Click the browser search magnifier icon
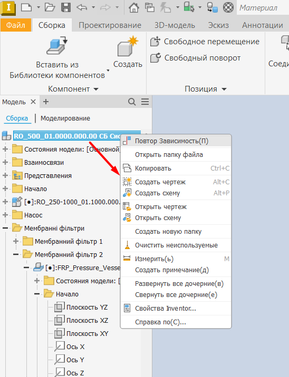The image size is (289, 377). 132,102
